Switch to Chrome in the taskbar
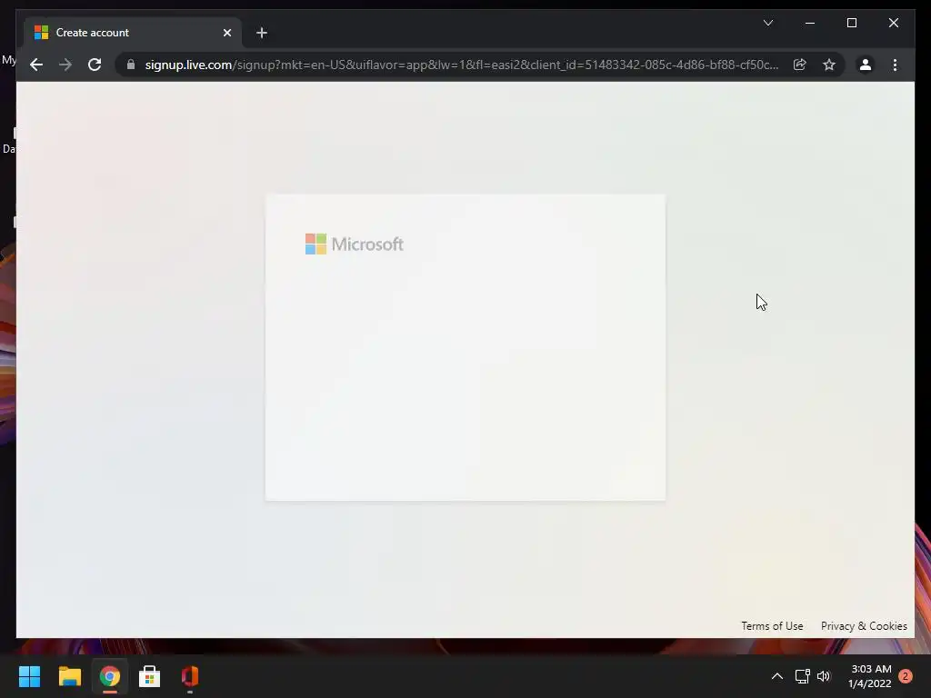This screenshot has width=931, height=698. click(110, 676)
